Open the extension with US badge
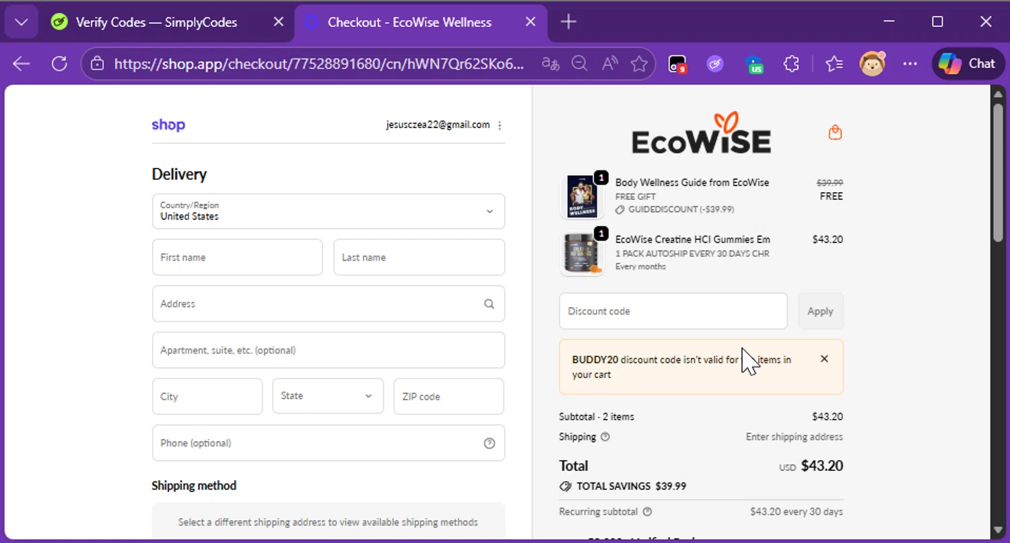Screen dimensions: 1010x543 click(x=753, y=64)
